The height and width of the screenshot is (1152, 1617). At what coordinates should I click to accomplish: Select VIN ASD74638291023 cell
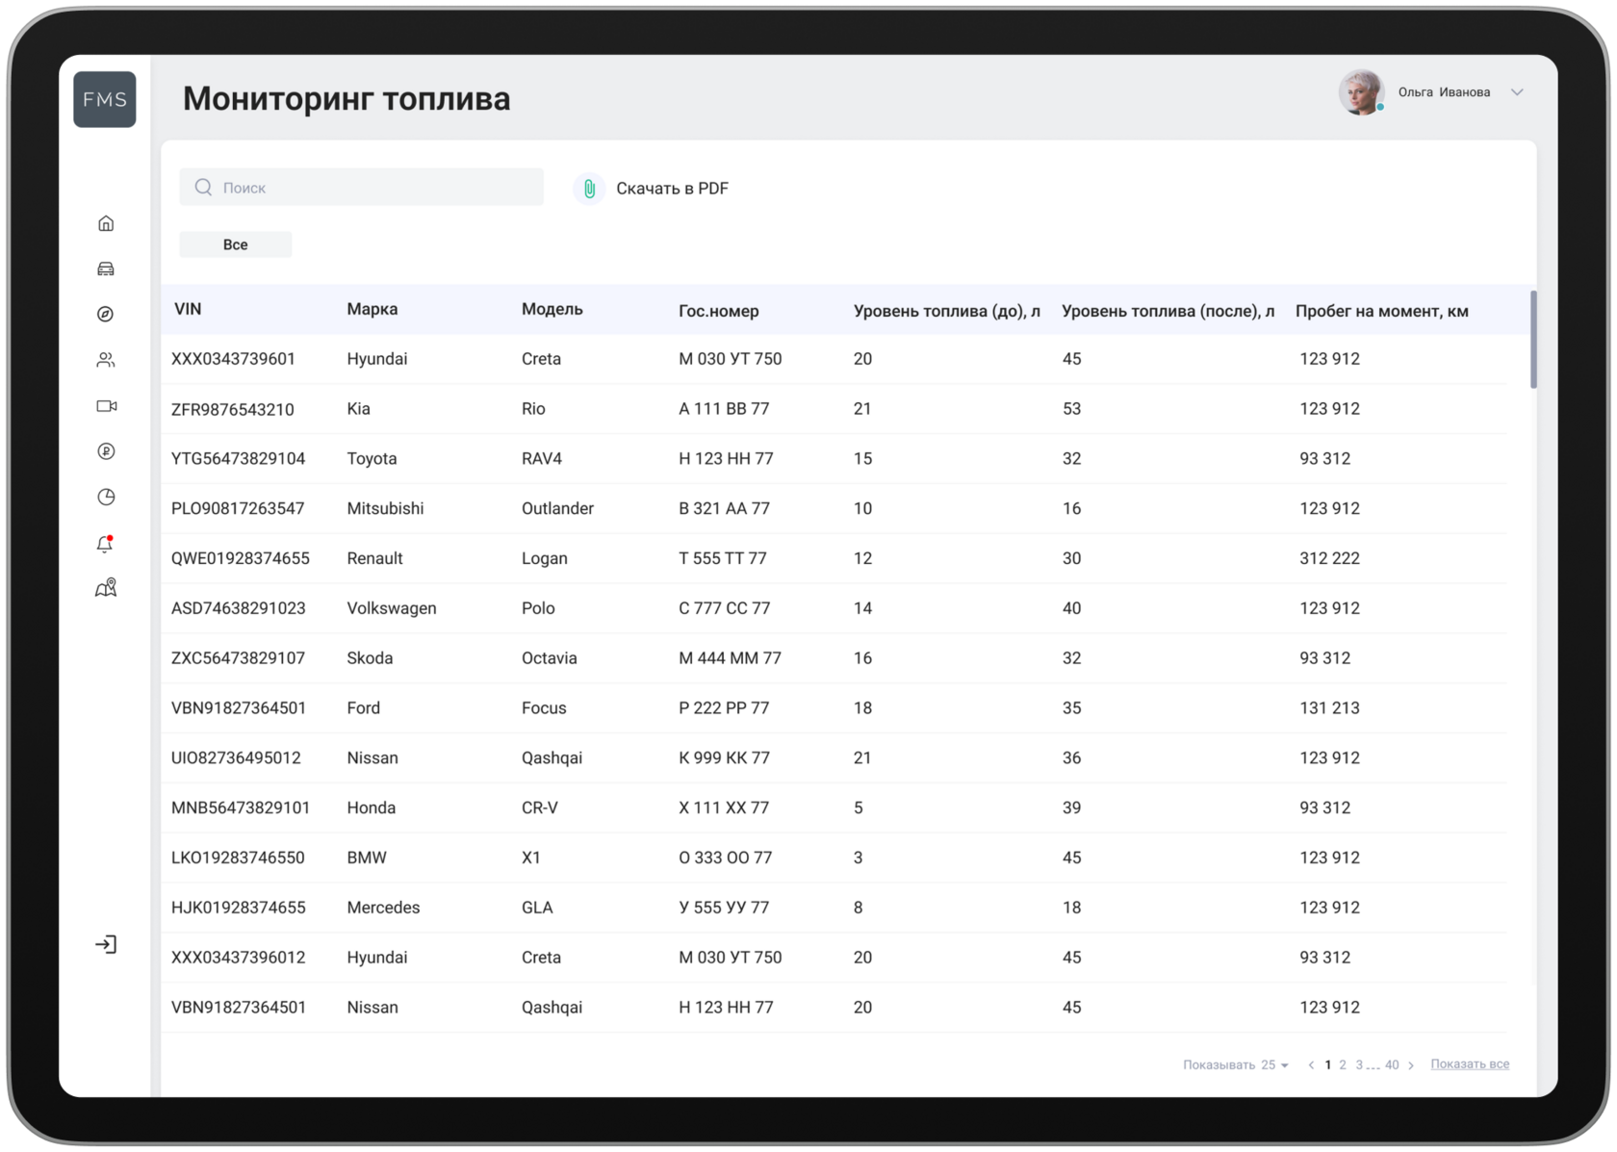tap(239, 609)
